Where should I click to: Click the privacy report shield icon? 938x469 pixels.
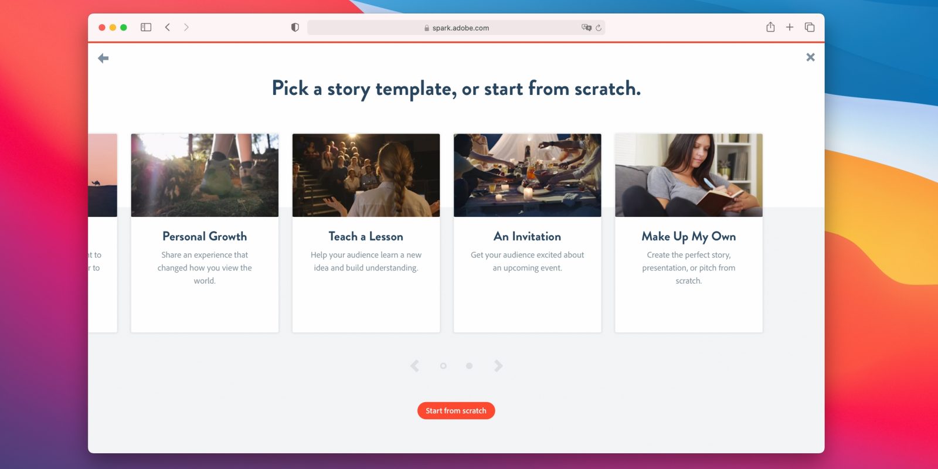[295, 28]
